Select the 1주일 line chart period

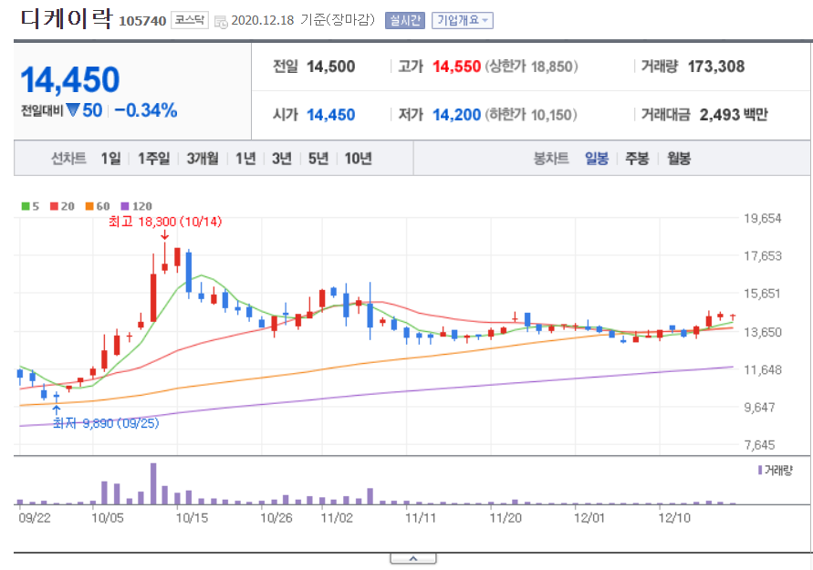point(153,158)
